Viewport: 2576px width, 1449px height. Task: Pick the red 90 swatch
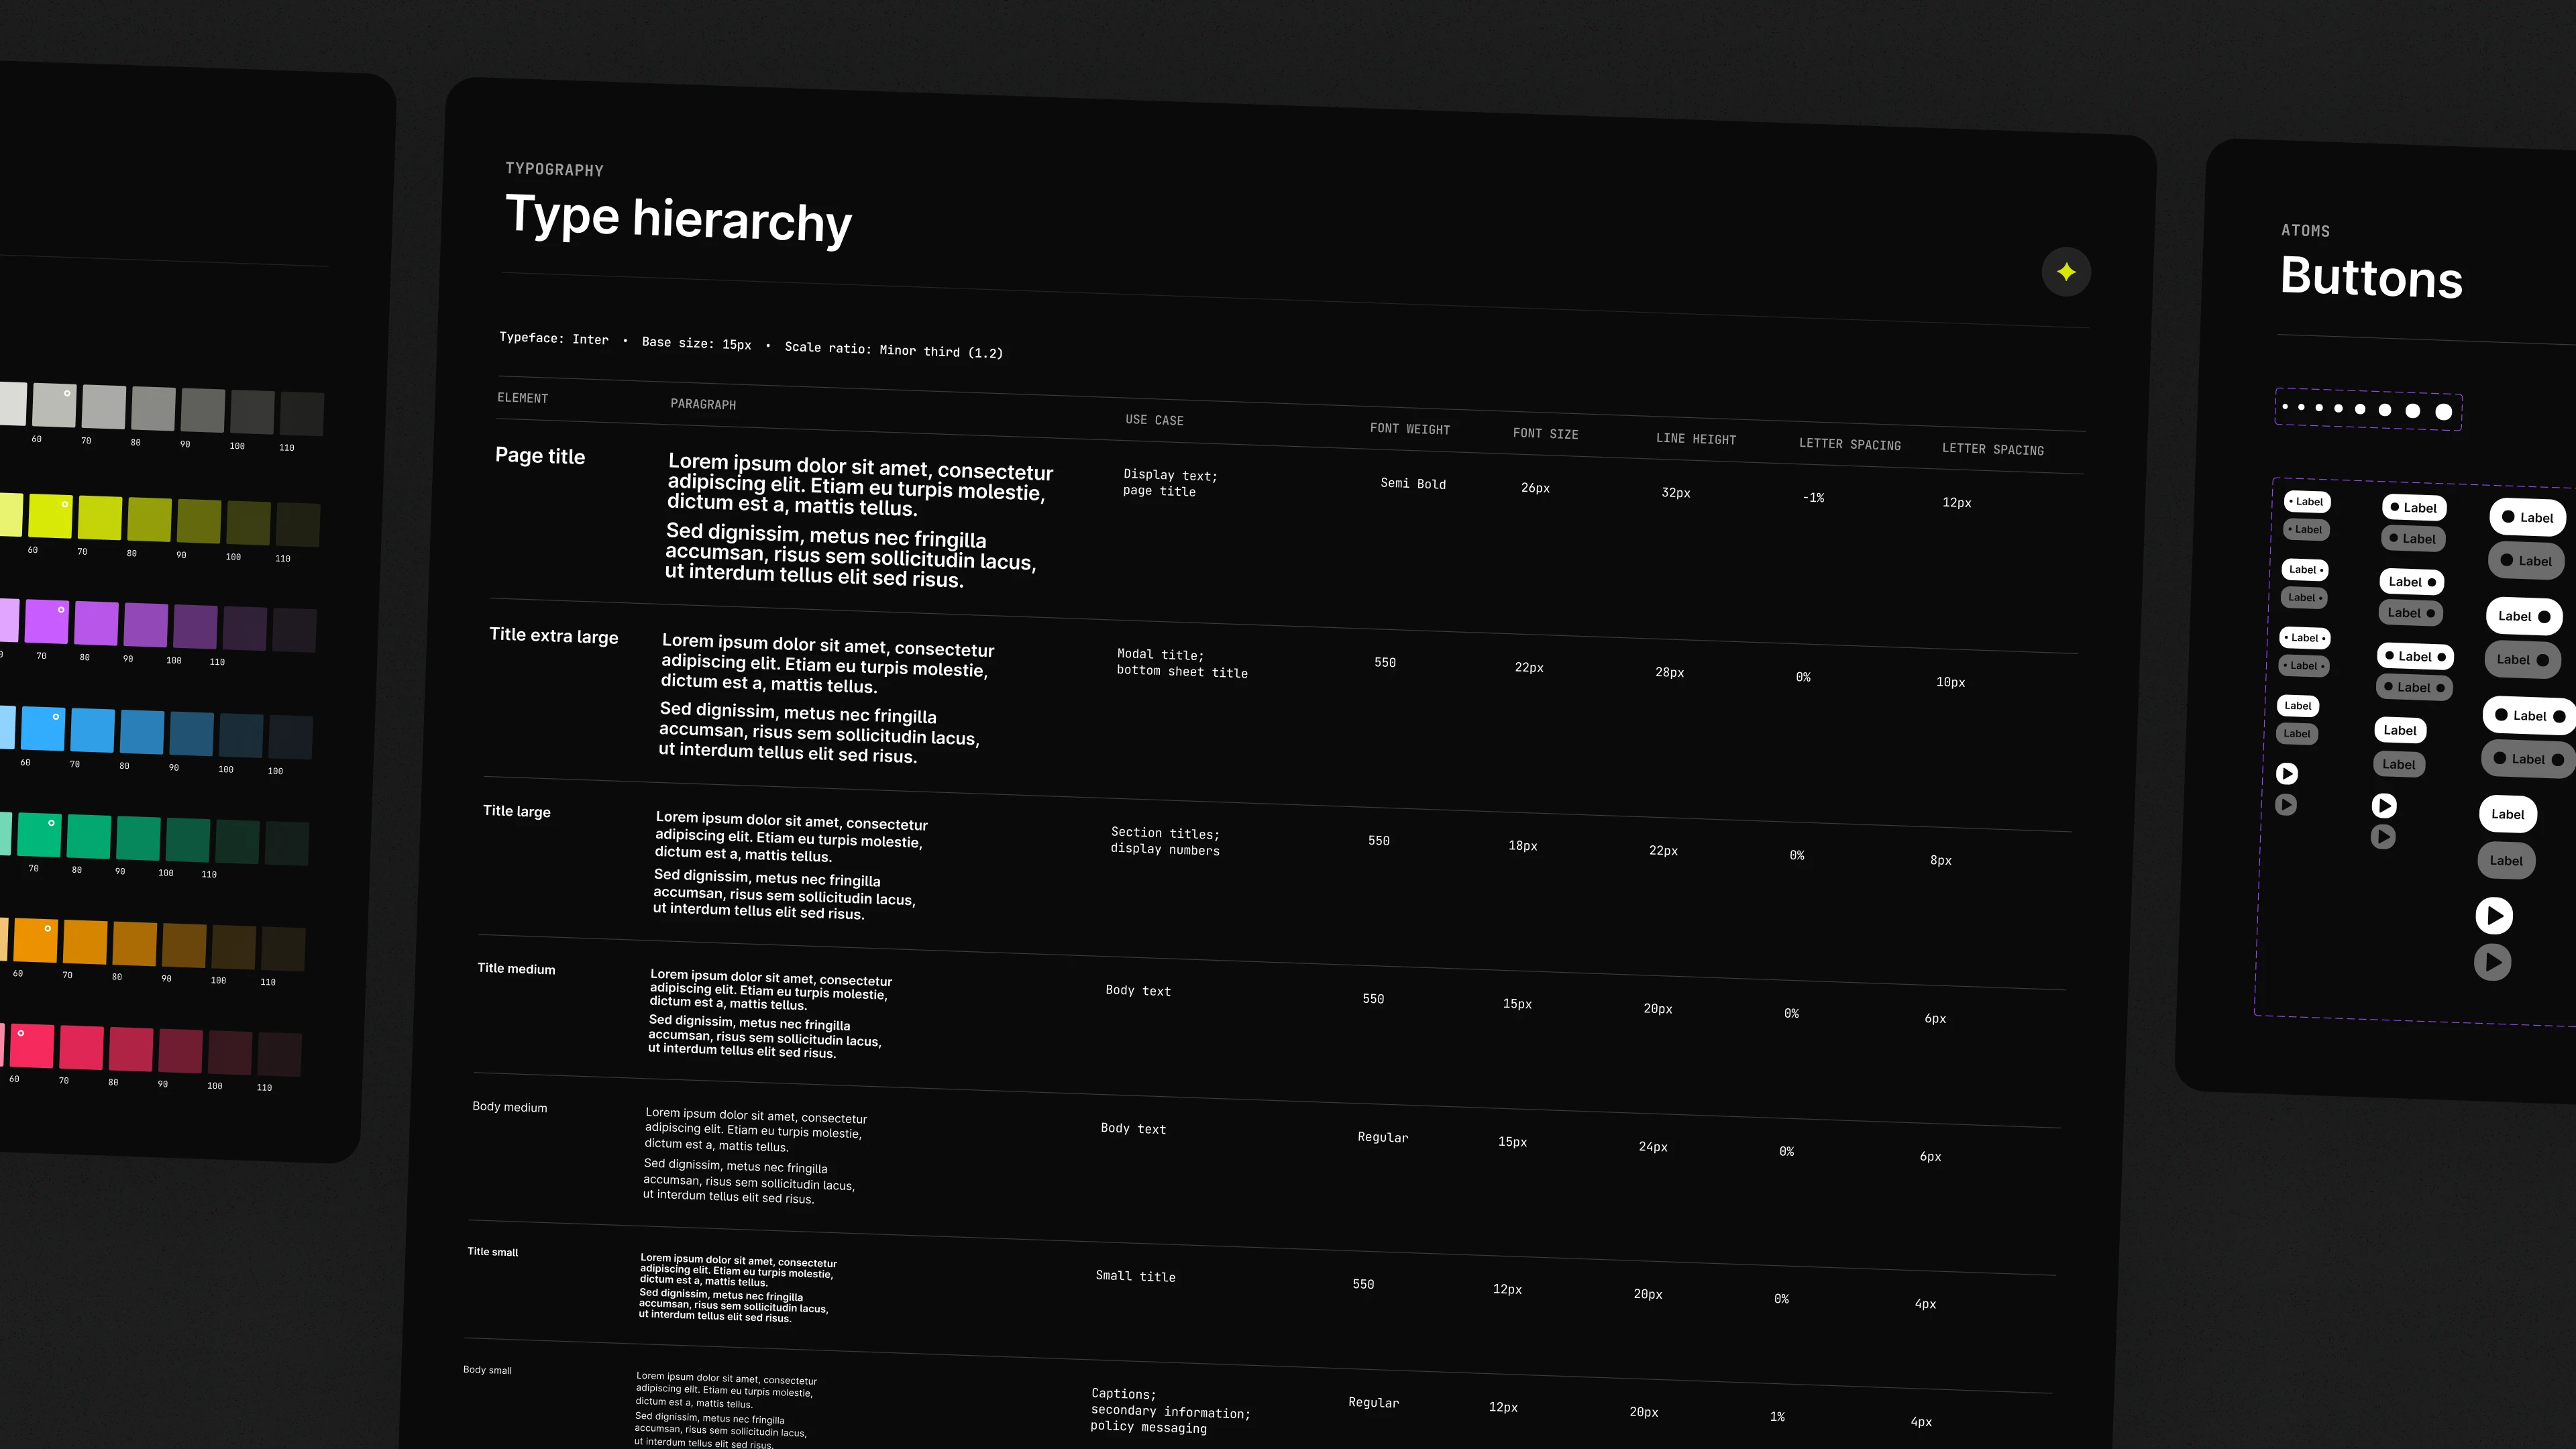pos(180,1051)
